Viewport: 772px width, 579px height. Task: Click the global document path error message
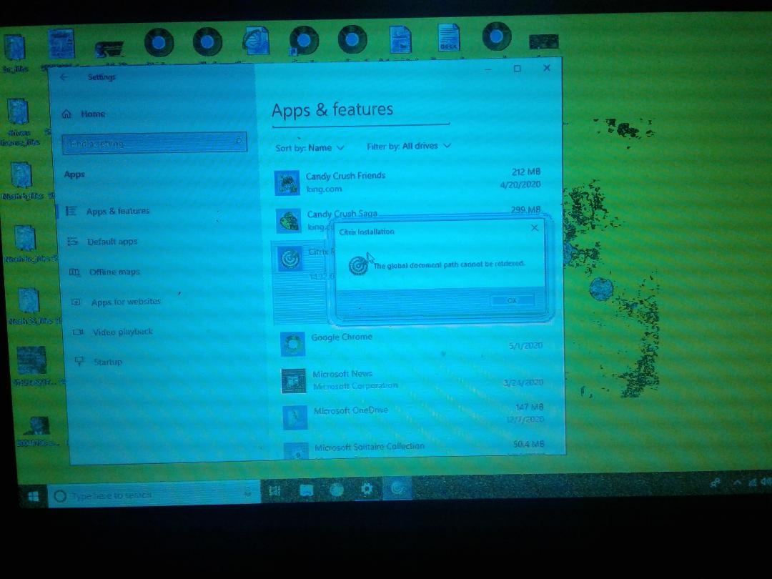[x=449, y=265]
